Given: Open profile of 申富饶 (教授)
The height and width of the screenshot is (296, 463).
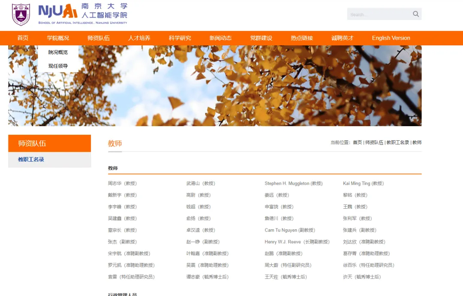Looking at the screenshot, I should [279, 207].
